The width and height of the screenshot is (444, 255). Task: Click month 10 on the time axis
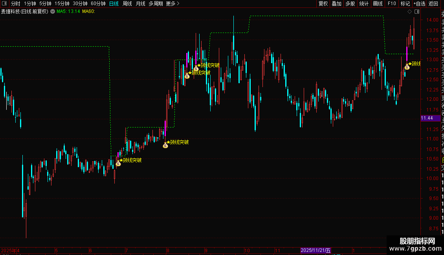pos(247,250)
